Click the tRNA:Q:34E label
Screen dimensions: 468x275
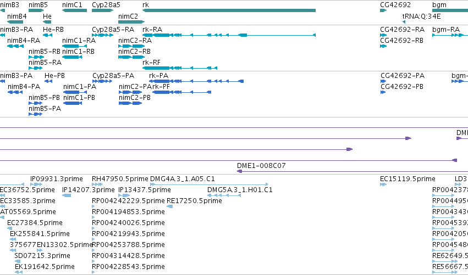(421, 16)
